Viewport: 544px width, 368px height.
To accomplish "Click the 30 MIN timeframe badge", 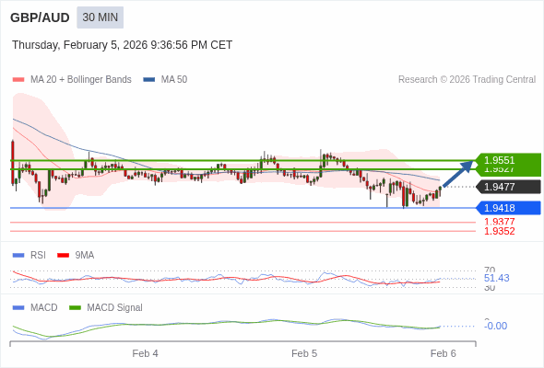I will (100, 17).
